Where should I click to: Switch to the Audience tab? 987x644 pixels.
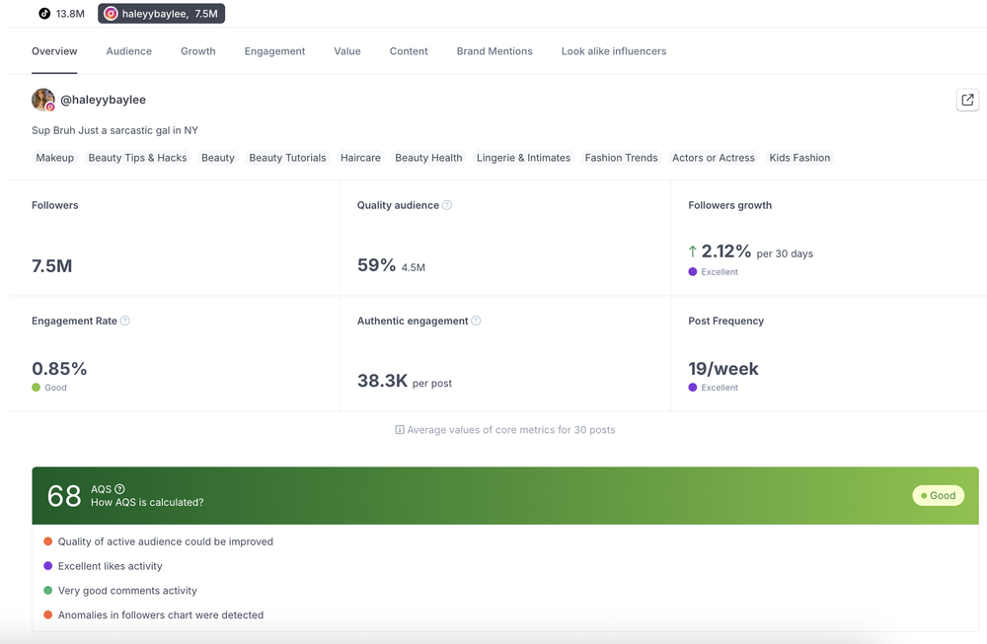(x=129, y=51)
